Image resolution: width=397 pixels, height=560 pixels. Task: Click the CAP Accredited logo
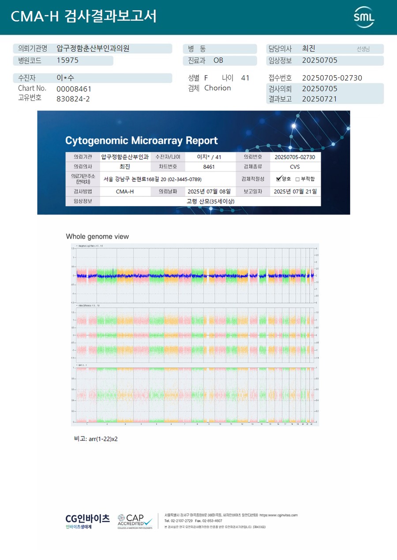135,521
